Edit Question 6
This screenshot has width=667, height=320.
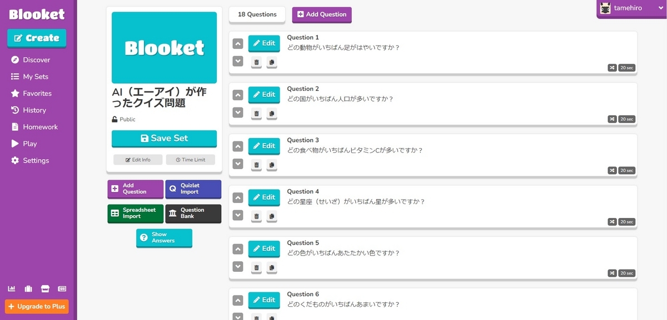264,299
